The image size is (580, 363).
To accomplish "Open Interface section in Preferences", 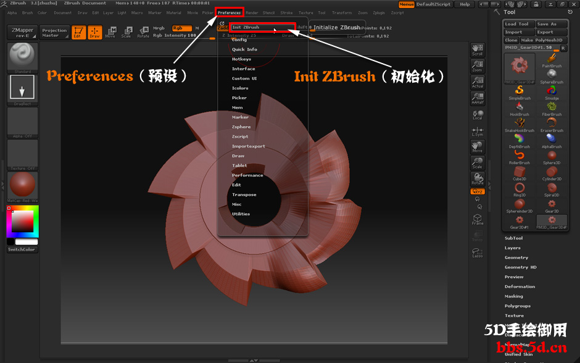I will click(243, 69).
